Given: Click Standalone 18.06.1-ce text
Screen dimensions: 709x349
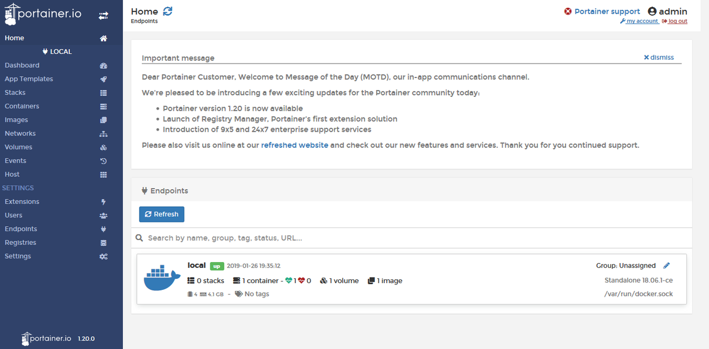Looking at the screenshot, I should click(639, 281).
